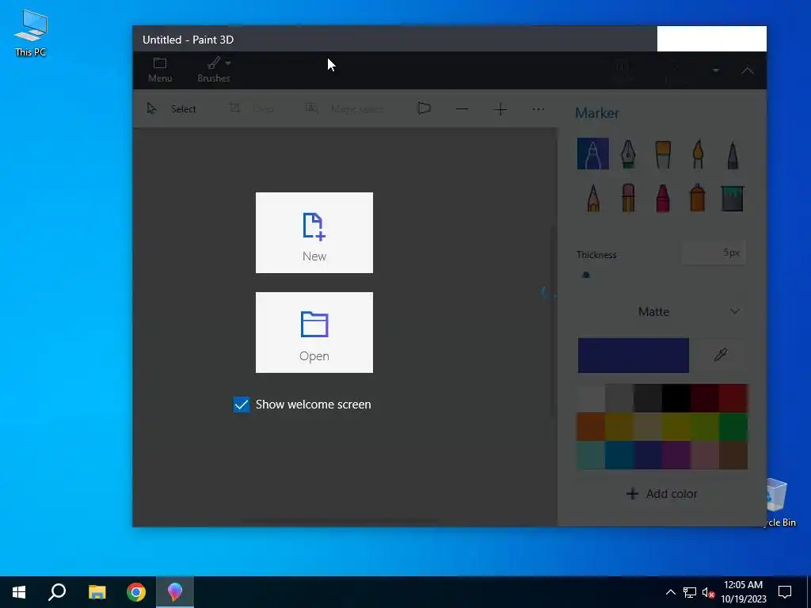Pick the purple color swatch
This screenshot has width=811, height=608.
pos(676,455)
